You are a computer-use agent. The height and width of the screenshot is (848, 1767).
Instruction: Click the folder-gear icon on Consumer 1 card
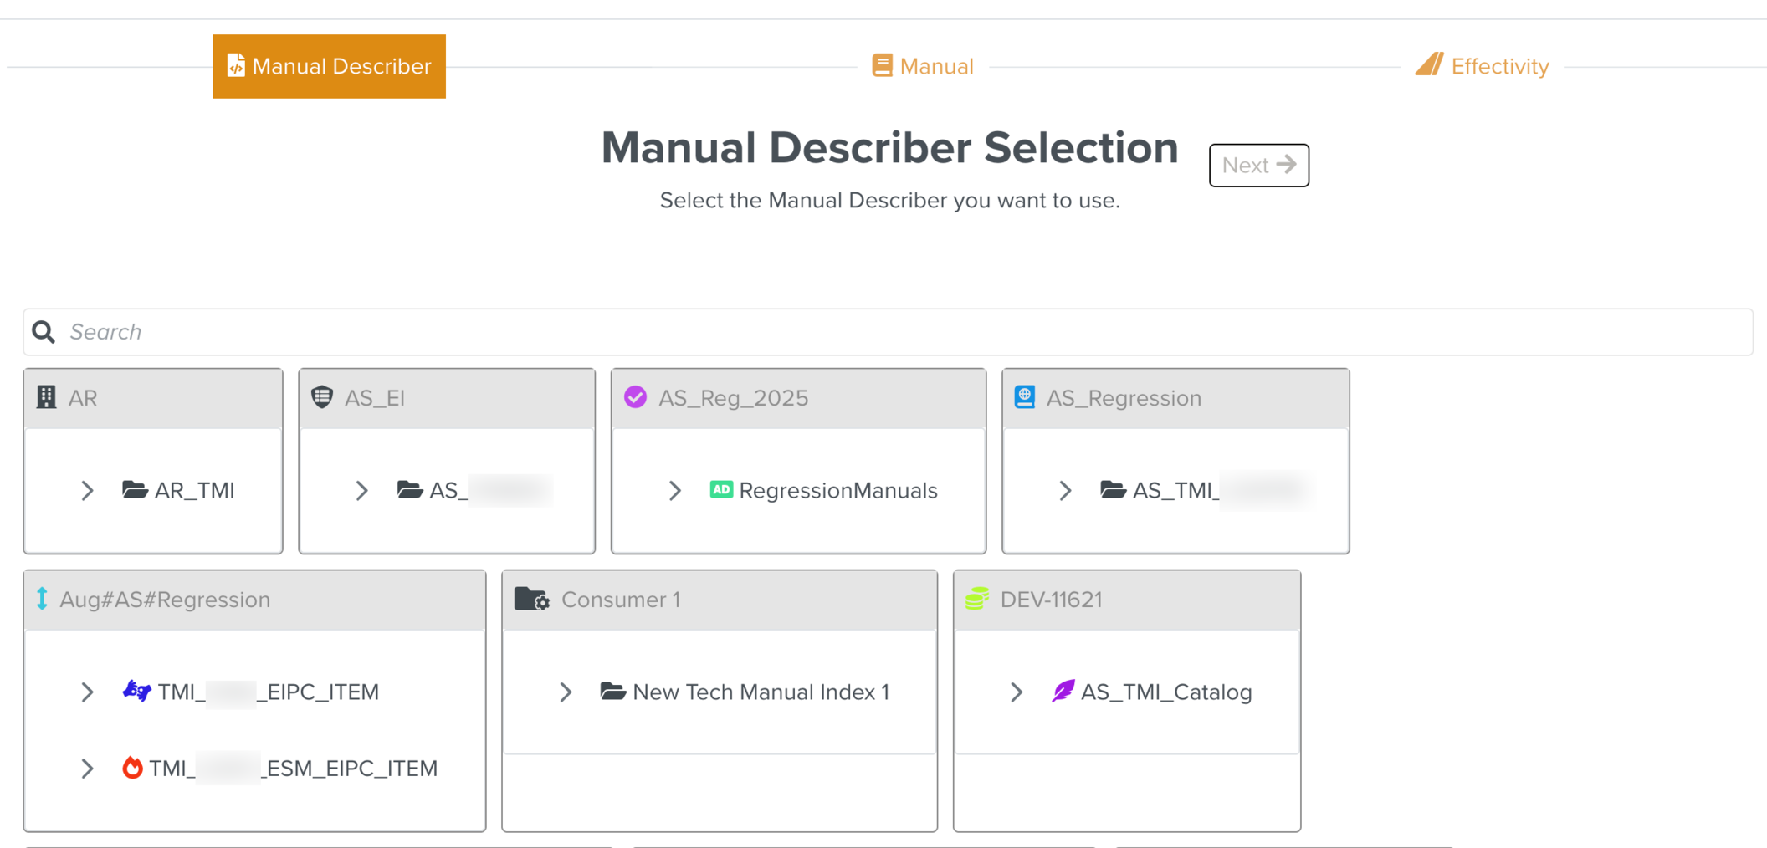(x=530, y=599)
